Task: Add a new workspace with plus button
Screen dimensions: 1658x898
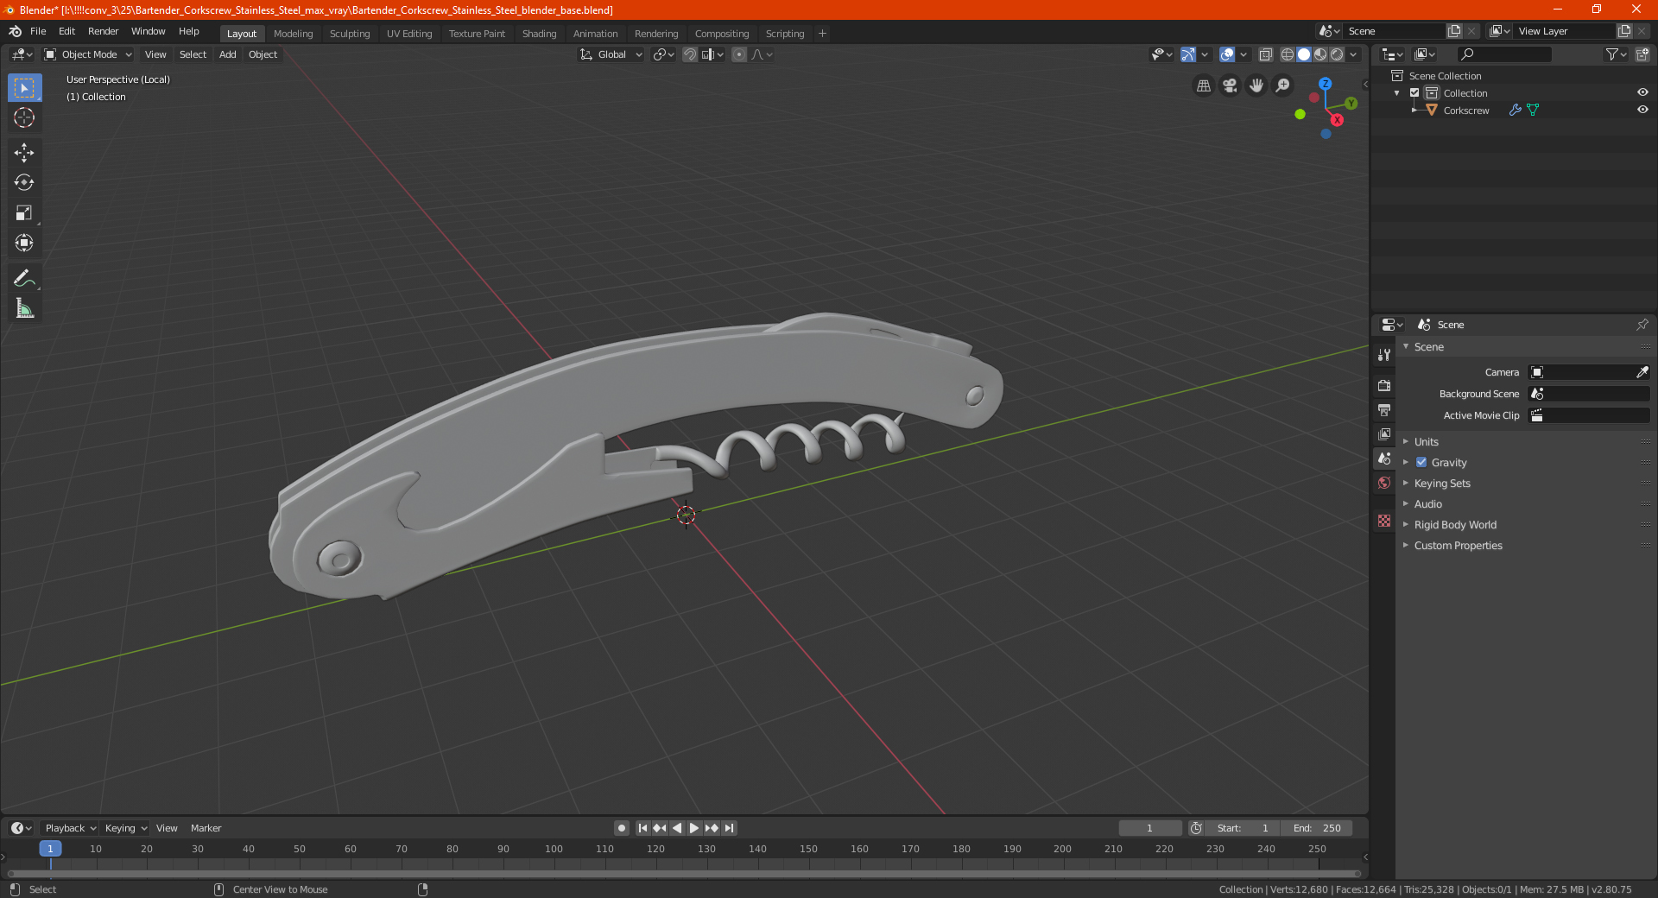Action: point(822,34)
